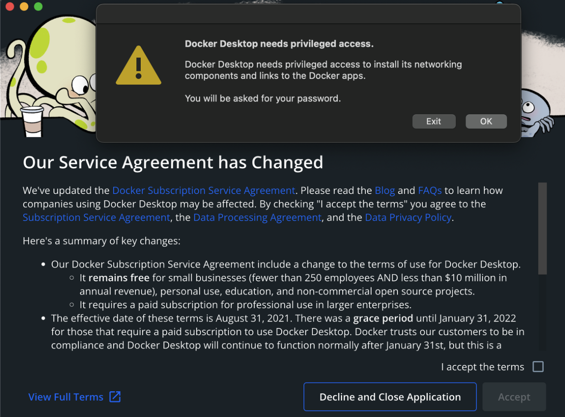Open the Data Privacy Policy link
Screen dimensions: 565x417
pos(408,218)
